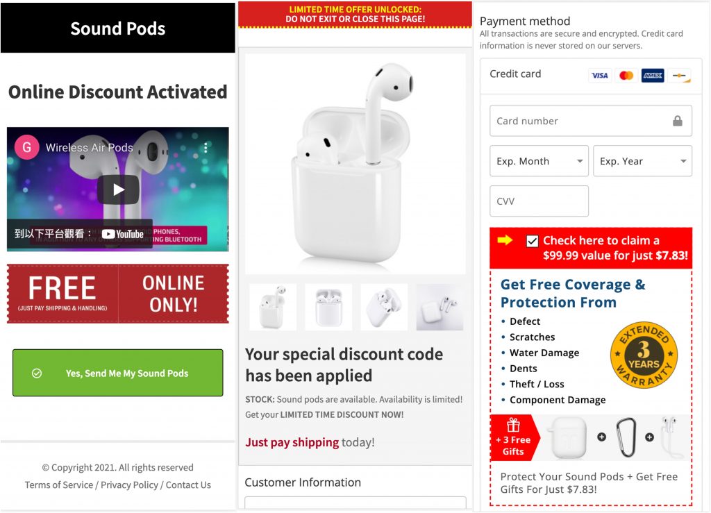Image resolution: width=711 pixels, height=513 pixels.
Task: Click in the CVV field
Action: click(x=539, y=201)
